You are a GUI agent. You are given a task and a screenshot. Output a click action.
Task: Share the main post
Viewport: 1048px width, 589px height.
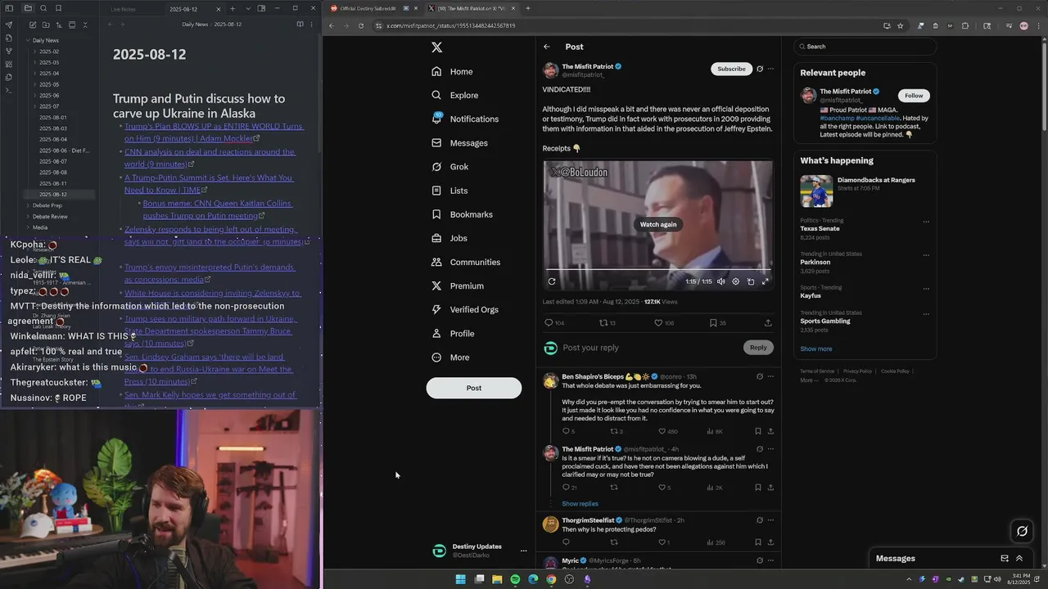(x=768, y=323)
